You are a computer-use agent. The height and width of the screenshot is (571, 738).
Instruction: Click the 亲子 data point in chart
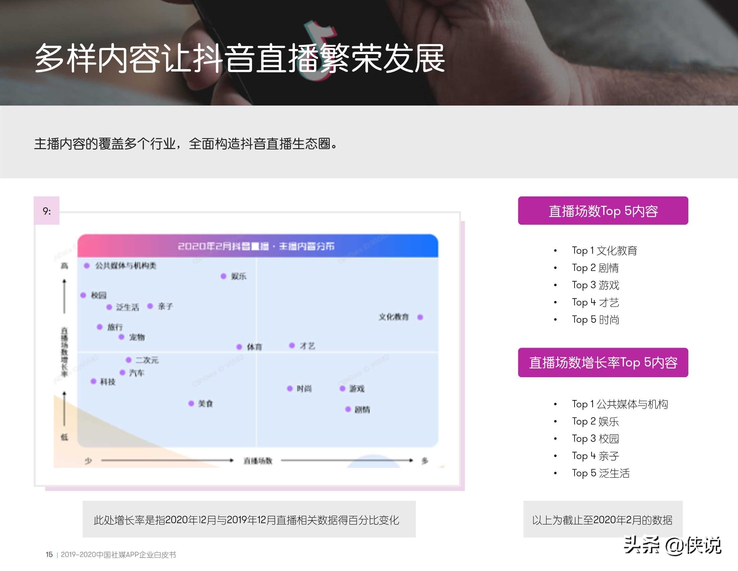click(150, 306)
